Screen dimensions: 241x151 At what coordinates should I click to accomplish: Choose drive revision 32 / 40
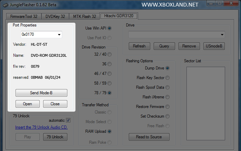pos(109,54)
